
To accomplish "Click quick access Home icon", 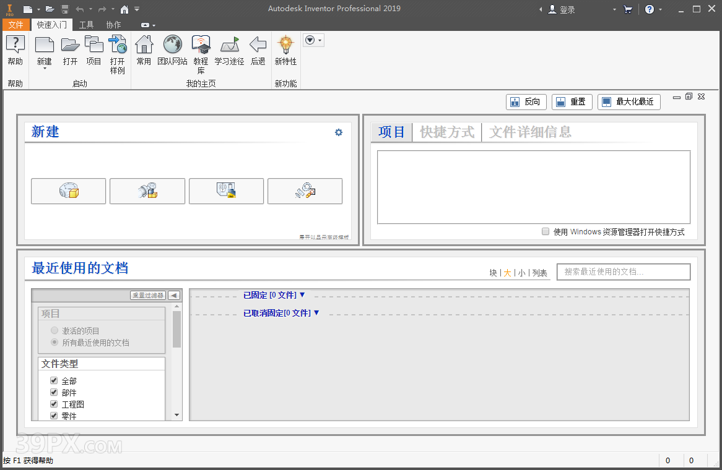I will [x=124, y=9].
